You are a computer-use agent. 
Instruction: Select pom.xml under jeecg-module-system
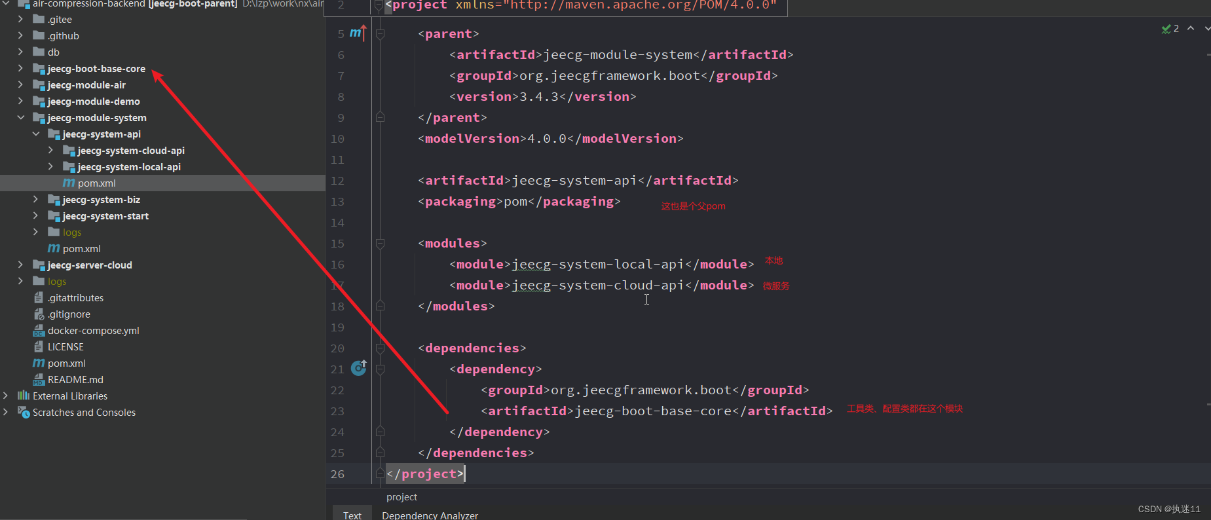[82, 248]
